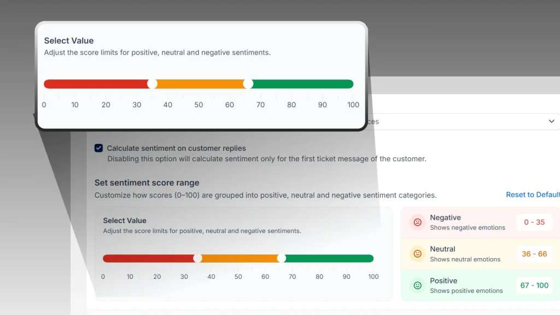Open the dropdown chevron at top right
Viewport: 560px width, 315px height.
click(551, 121)
